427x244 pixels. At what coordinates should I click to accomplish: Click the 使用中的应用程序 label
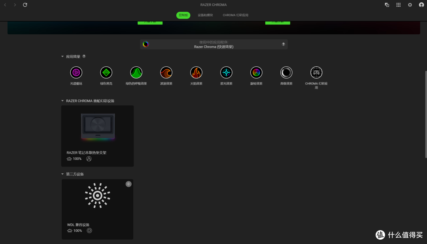214,42
